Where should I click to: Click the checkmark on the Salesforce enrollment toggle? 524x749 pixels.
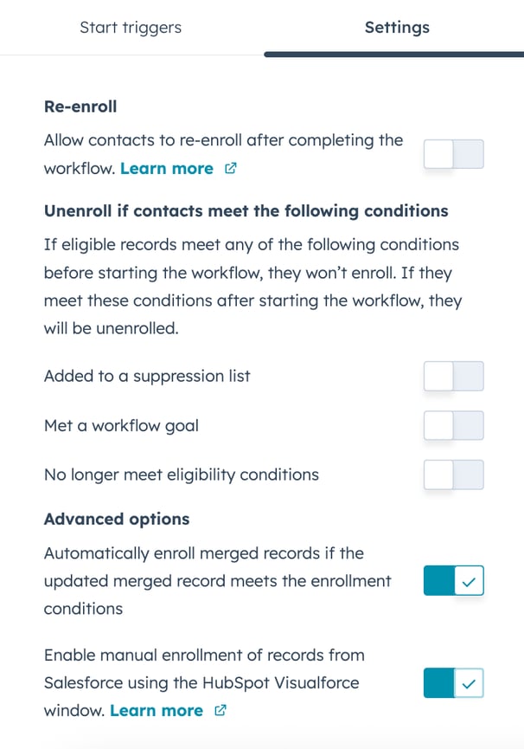coord(470,682)
